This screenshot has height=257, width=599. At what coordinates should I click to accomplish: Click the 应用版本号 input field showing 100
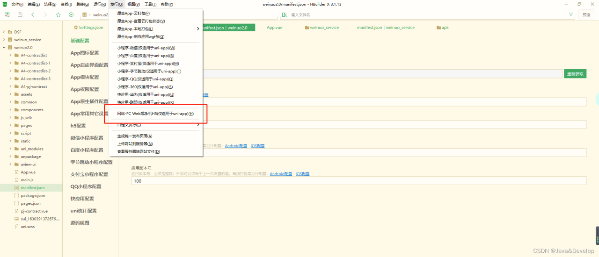pyautogui.click(x=359, y=181)
